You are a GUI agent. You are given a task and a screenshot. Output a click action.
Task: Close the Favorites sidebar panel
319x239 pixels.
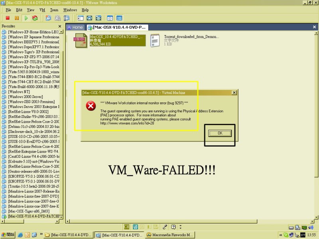pyautogui.click(x=59, y=26)
